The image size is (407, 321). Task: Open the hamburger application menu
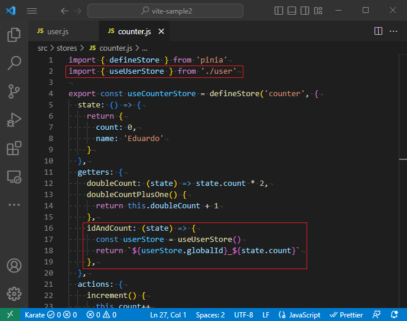(32, 11)
